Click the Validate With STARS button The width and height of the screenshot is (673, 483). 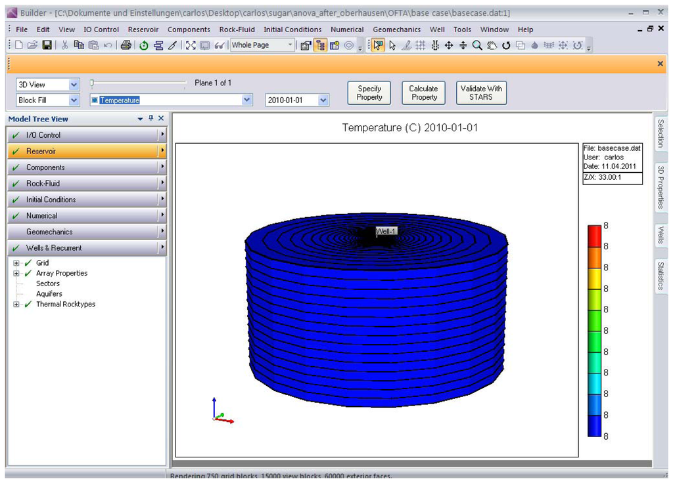pyautogui.click(x=480, y=93)
